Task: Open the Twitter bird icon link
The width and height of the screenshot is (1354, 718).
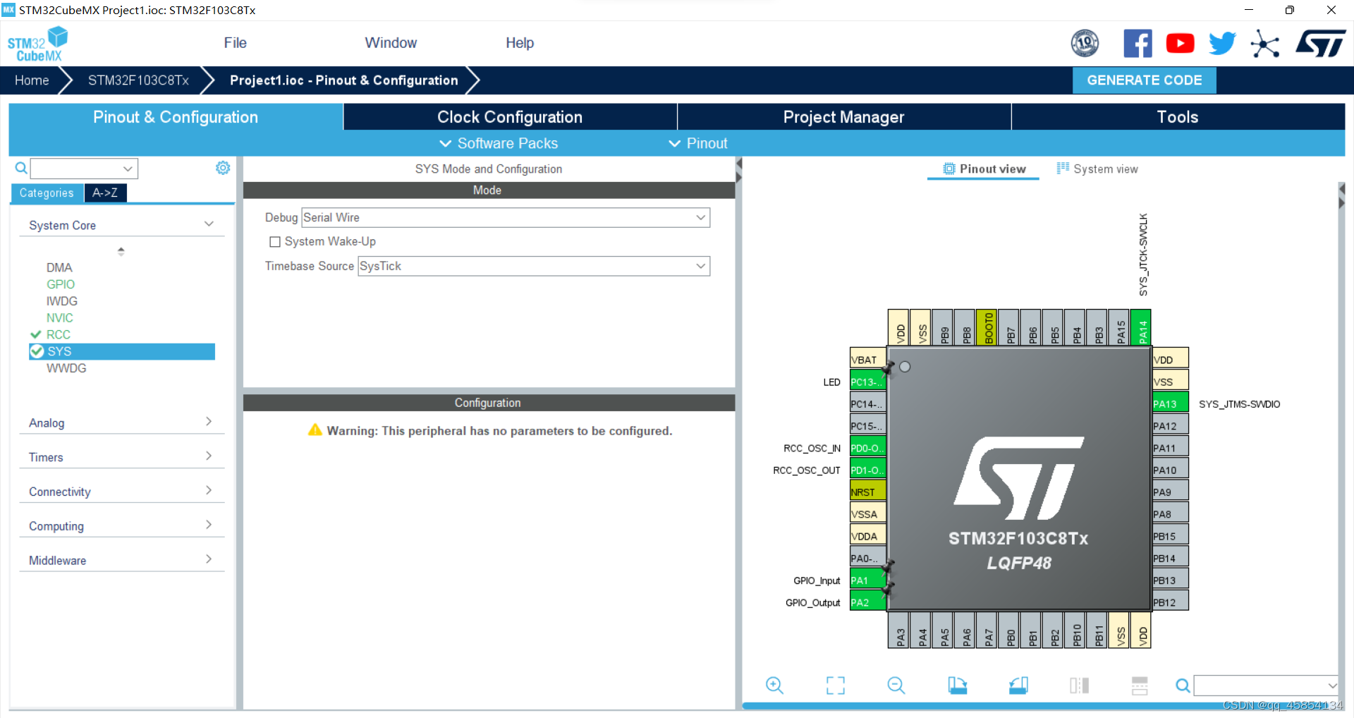Action: [x=1222, y=44]
